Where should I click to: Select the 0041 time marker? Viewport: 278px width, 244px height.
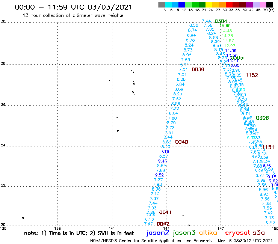point(165,212)
